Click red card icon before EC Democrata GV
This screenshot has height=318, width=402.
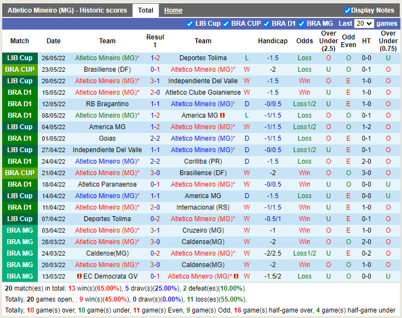79,276
